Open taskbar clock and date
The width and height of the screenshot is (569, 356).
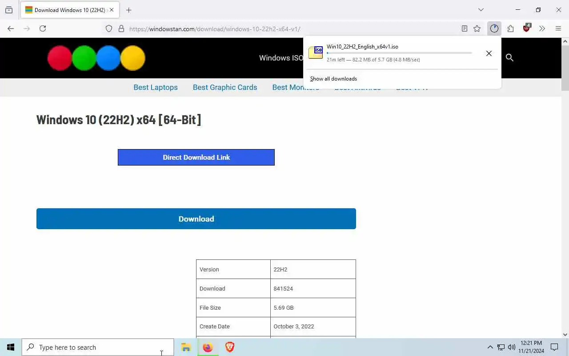[x=531, y=347]
